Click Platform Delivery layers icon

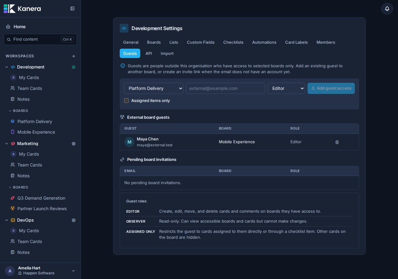pyautogui.click(x=12, y=122)
